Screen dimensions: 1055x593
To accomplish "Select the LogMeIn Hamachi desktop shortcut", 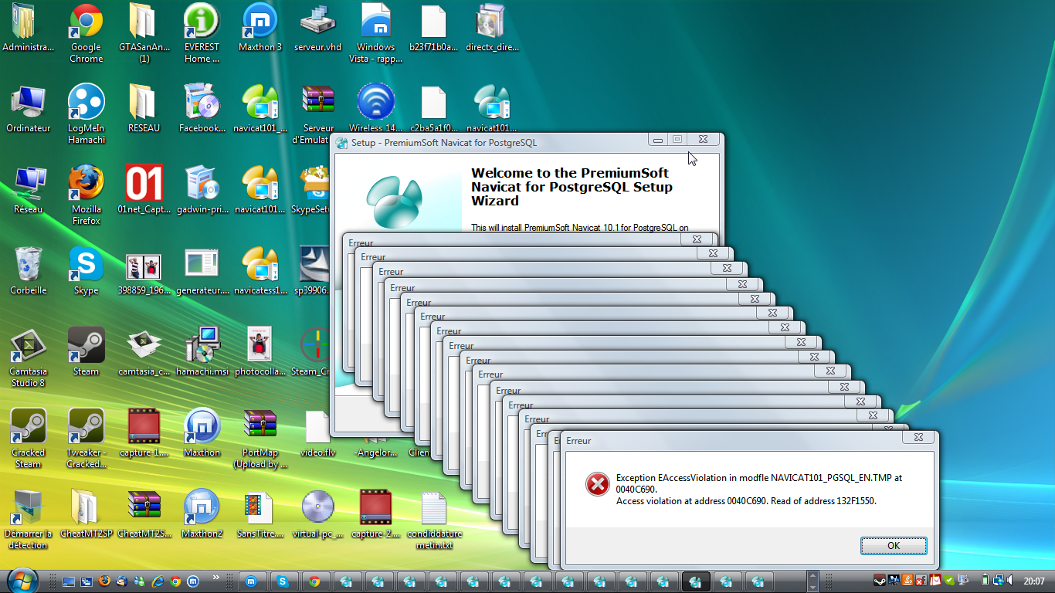I will point(86,114).
